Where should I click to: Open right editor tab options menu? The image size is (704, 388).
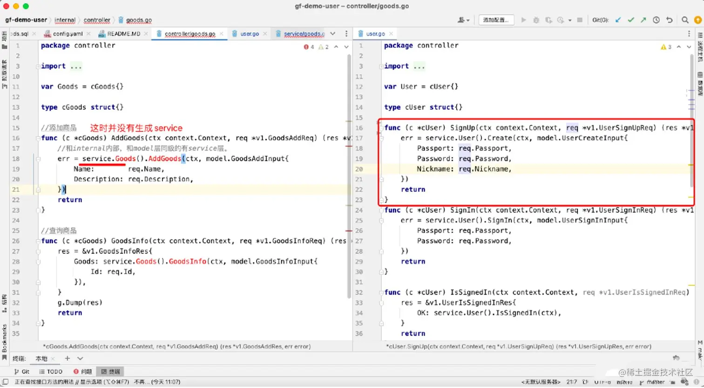689,33
